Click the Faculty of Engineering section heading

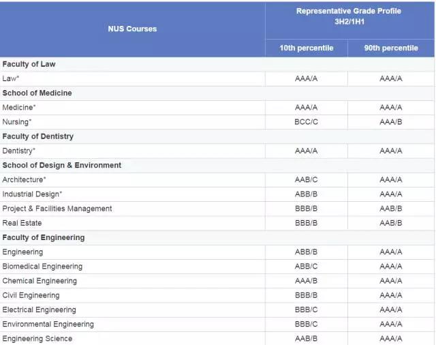(44, 237)
